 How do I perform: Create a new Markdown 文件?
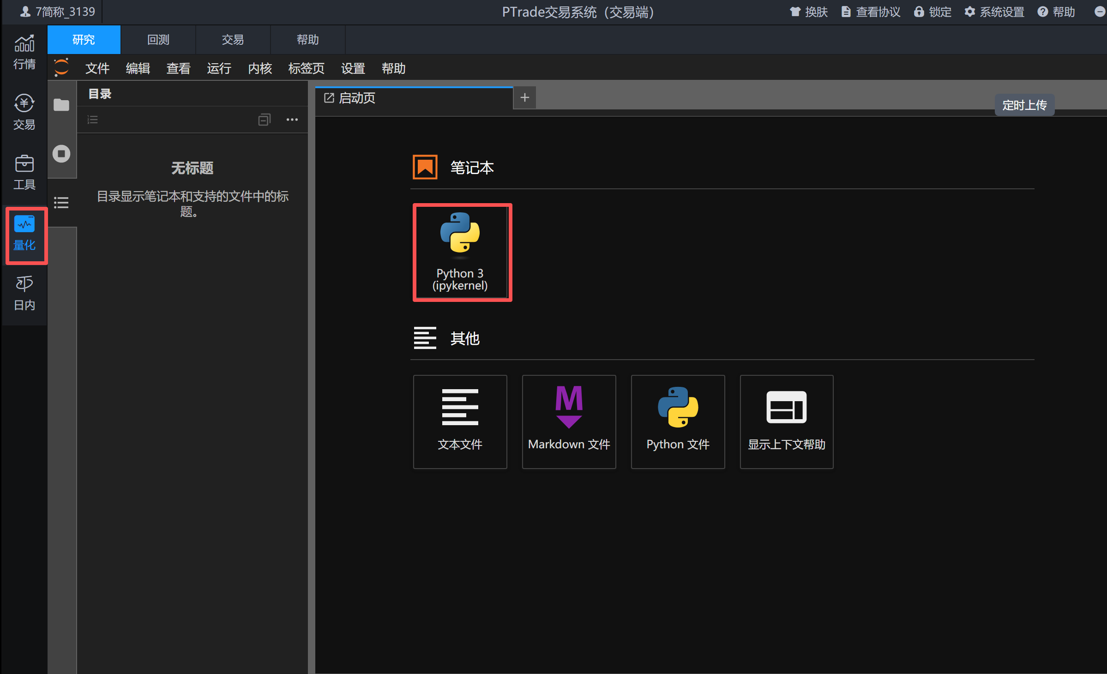coord(569,421)
